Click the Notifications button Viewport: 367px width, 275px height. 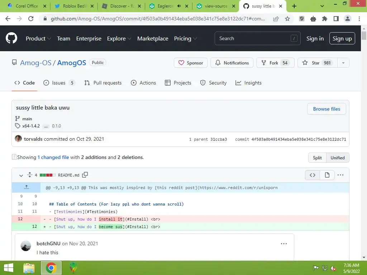pyautogui.click(x=232, y=63)
